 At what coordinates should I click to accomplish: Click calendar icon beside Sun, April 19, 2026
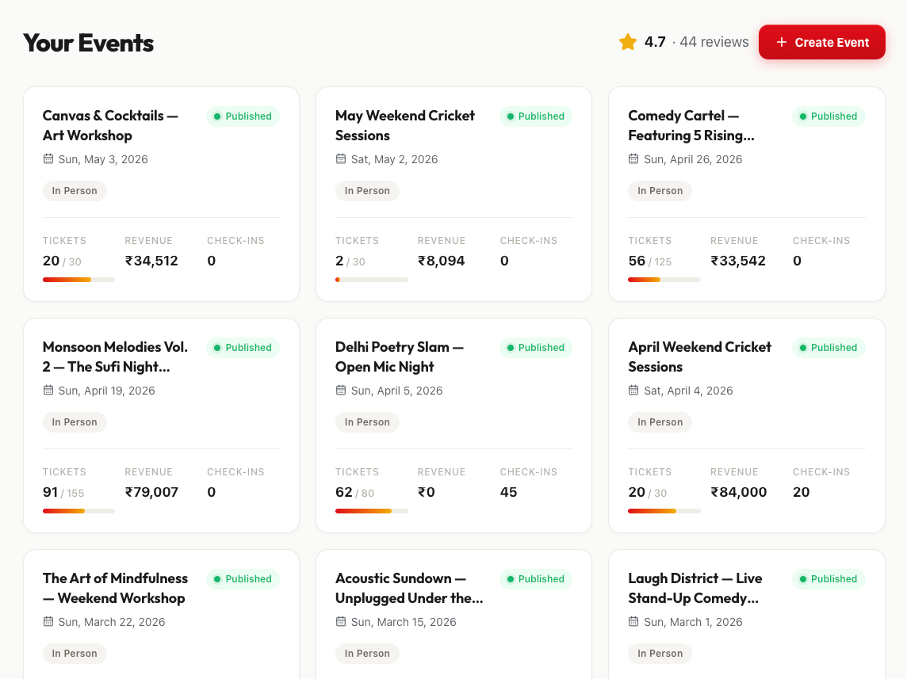[48, 391]
